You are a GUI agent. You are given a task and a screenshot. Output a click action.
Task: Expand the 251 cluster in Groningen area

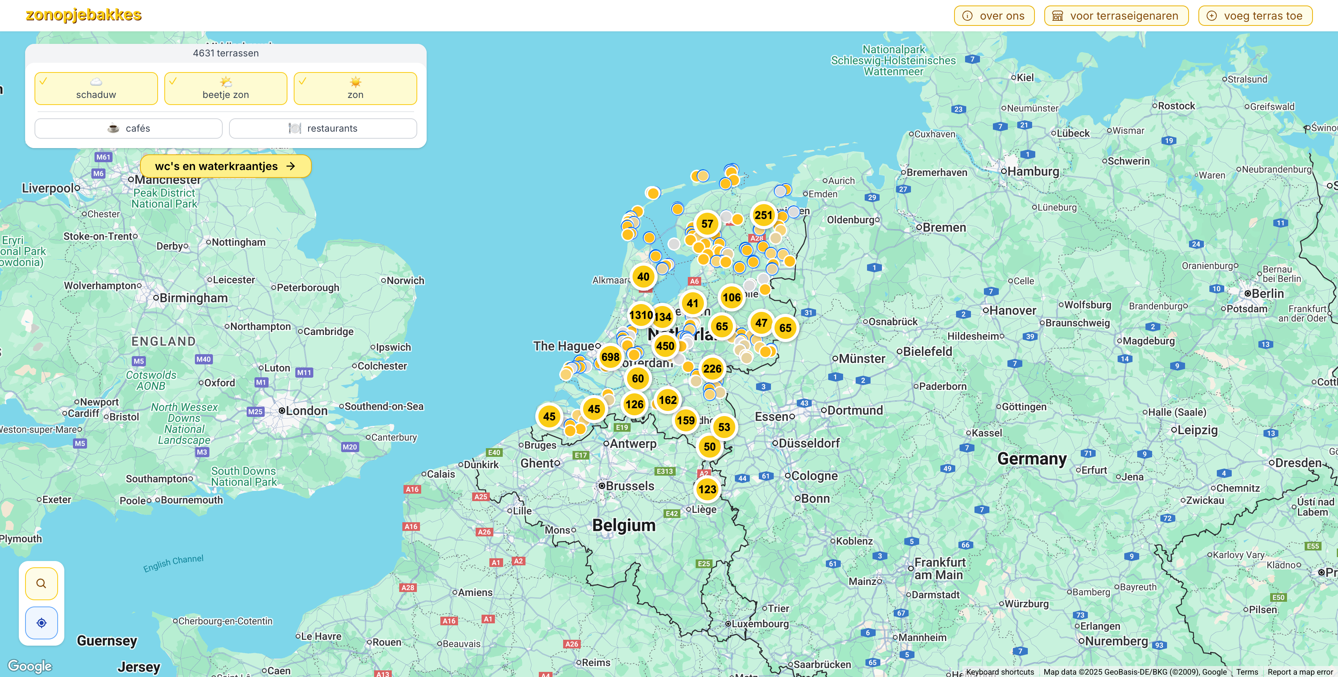[764, 215]
